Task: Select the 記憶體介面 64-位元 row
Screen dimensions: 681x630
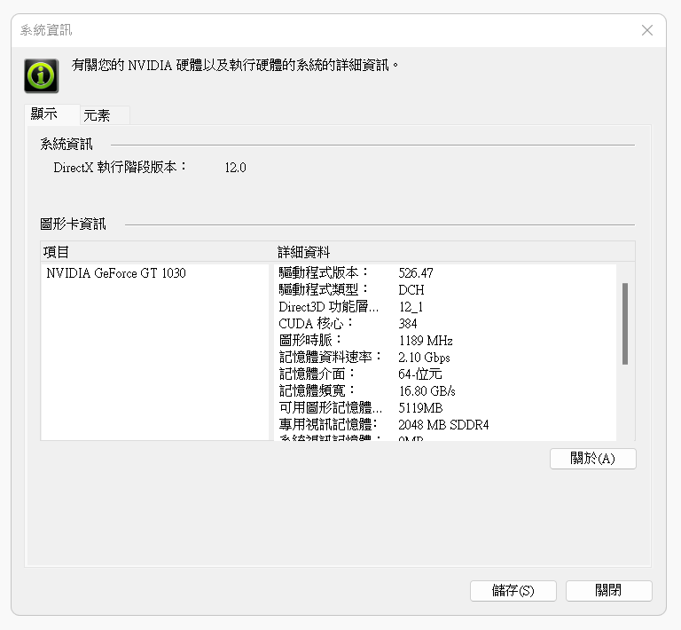Action: click(x=445, y=374)
